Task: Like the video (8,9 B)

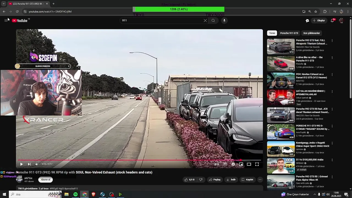Action: tap(189, 180)
